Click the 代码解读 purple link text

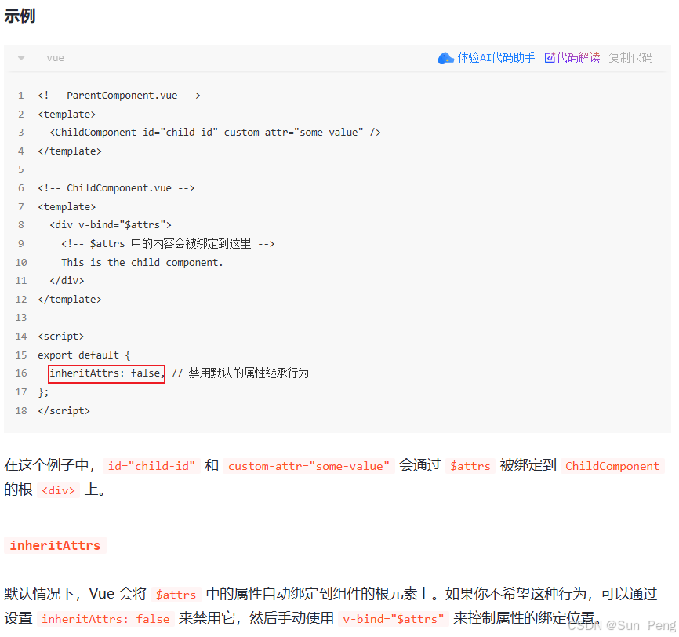click(x=578, y=57)
